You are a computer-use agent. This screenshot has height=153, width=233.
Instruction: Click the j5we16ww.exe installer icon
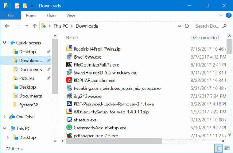click(69, 57)
